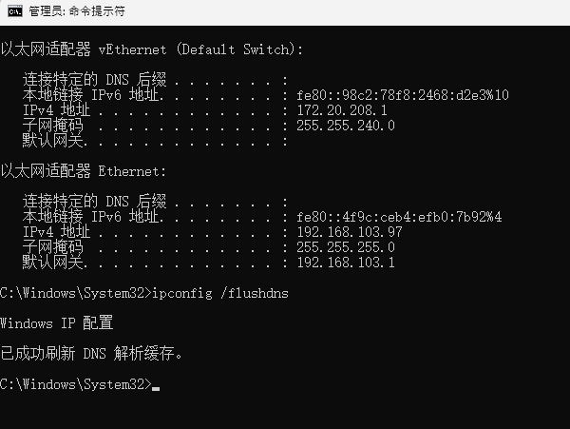Click the 连接特定的 DNS 后缀 label under Ethernet
The width and height of the screenshot is (570, 429).
coord(94,202)
